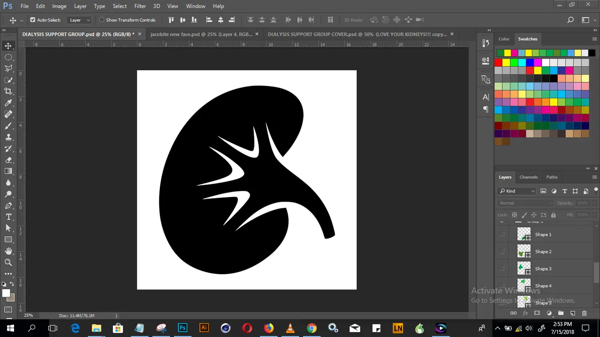Screen dimensions: 600x337
Task: Select the History Brush tool
Action: [x=8, y=149]
